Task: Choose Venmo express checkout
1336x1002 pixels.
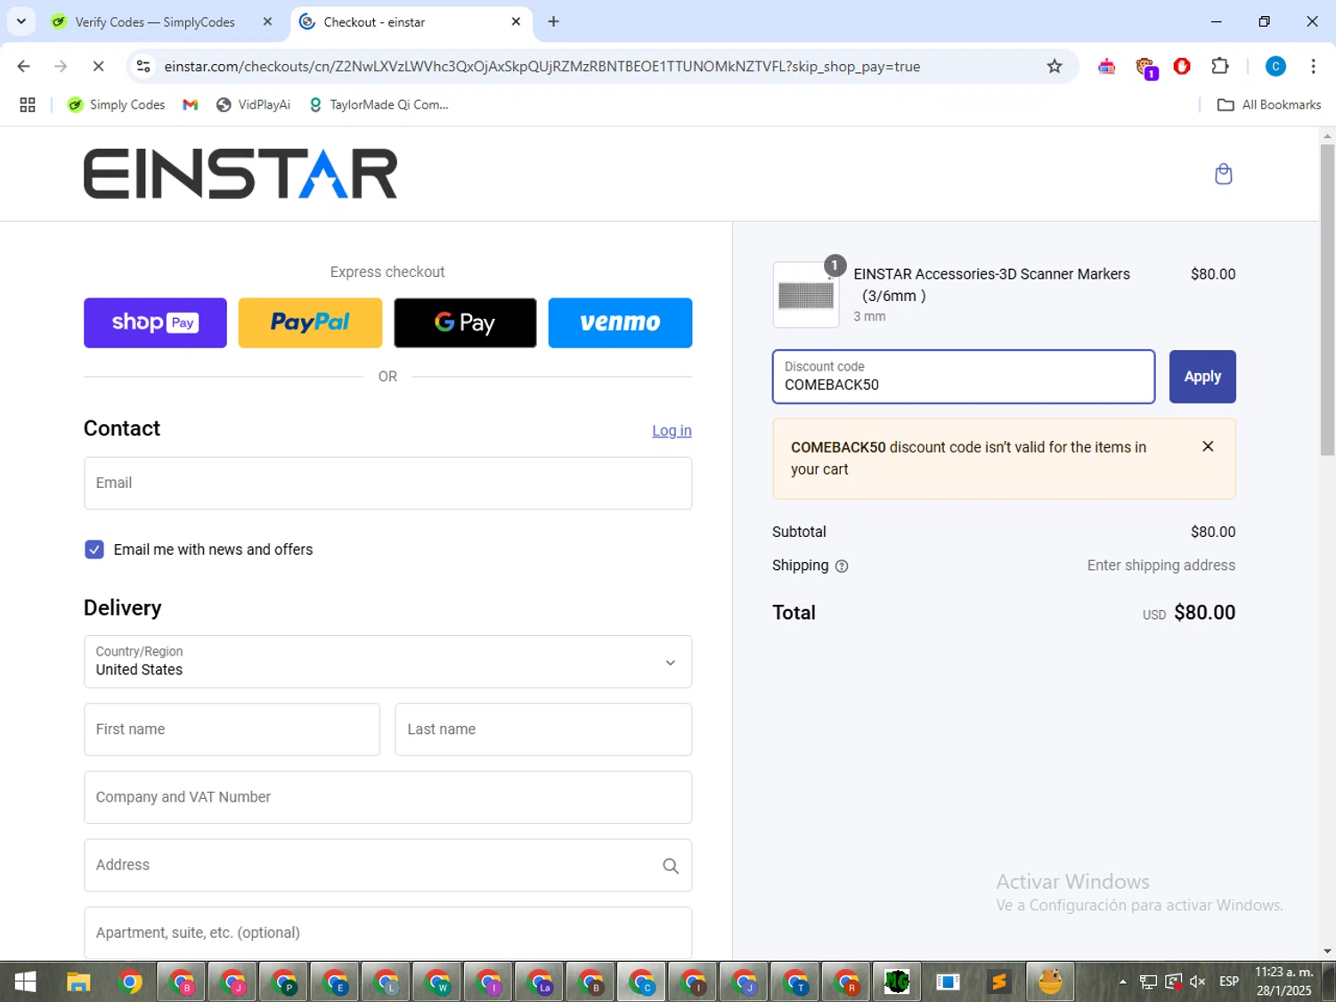Action: [620, 322]
